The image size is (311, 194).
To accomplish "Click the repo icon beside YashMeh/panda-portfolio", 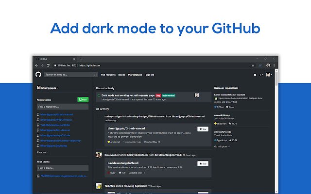I will tap(38, 125).
